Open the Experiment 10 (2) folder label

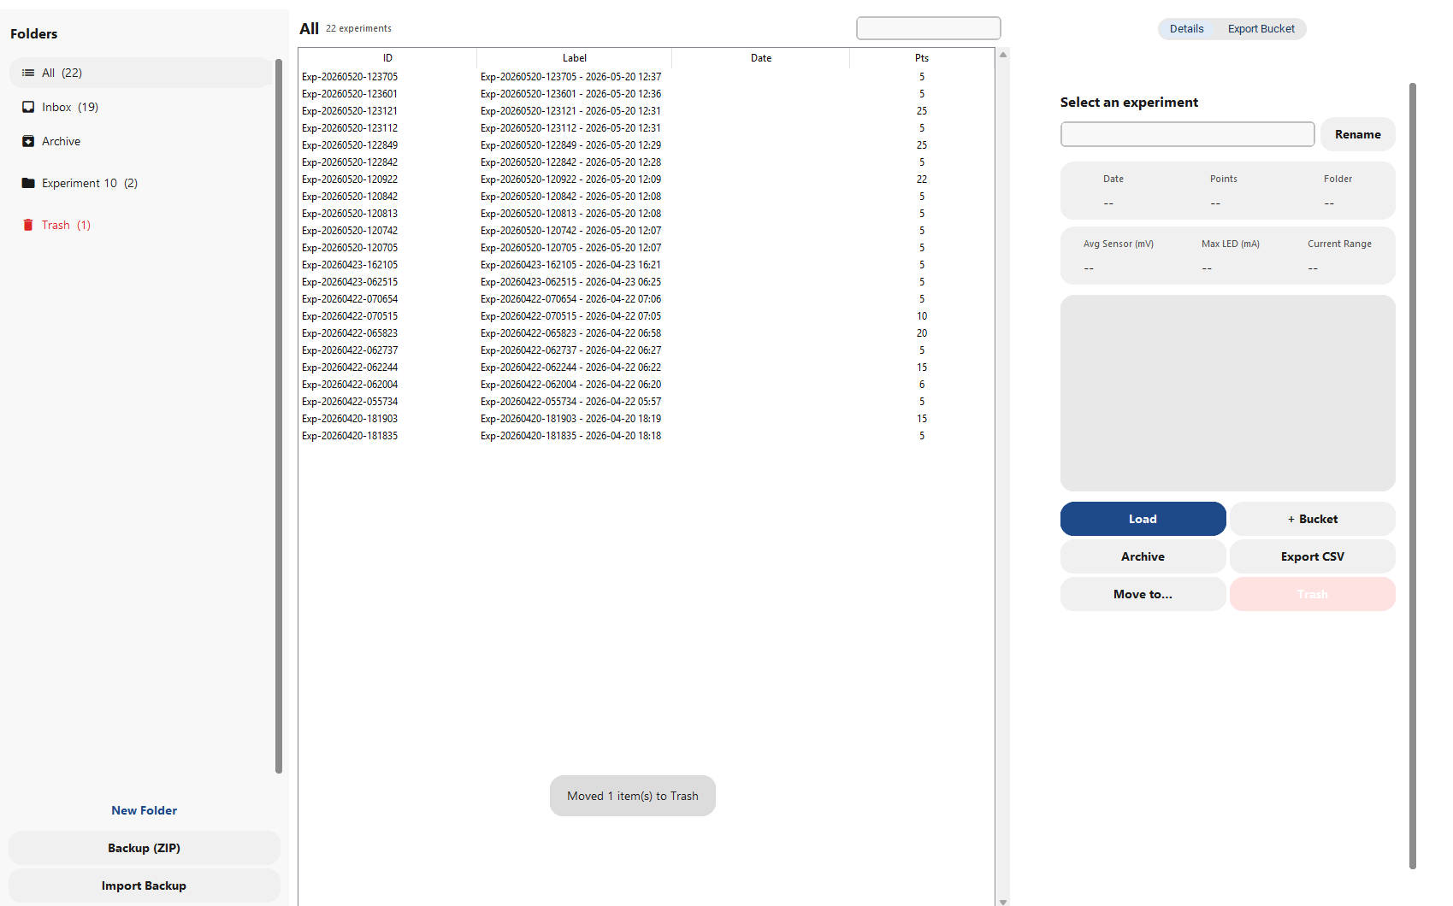pyautogui.click(x=90, y=183)
